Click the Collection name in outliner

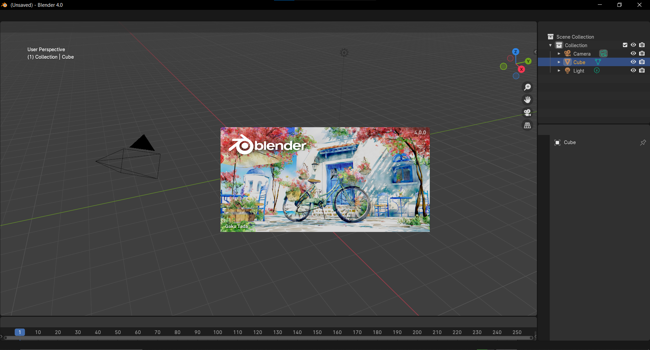point(576,45)
